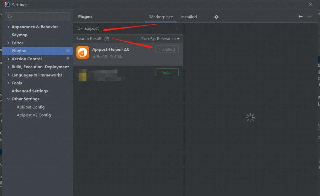Collapse the Other Settings section
Image resolution: width=320 pixels, height=196 pixels.
click(8, 99)
